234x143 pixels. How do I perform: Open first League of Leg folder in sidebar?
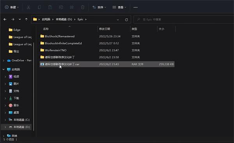tap(20, 37)
